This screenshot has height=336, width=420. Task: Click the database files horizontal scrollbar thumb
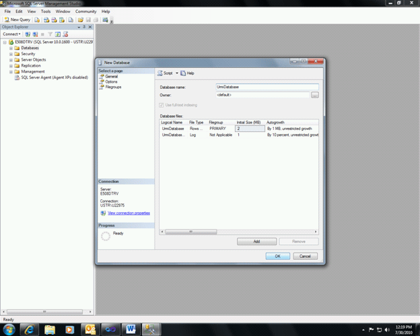190,232
